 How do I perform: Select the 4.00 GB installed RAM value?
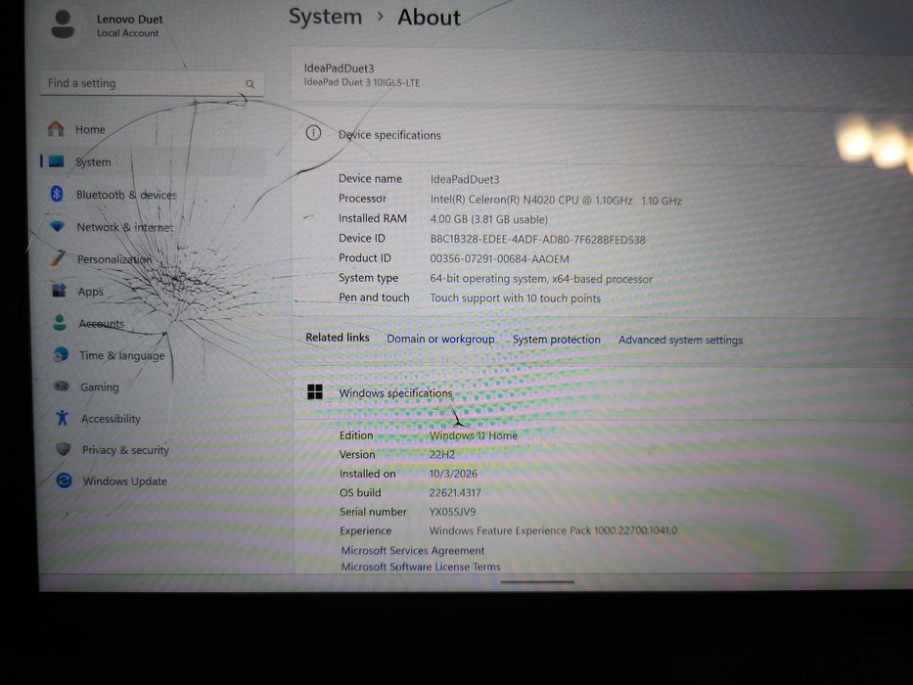point(488,219)
